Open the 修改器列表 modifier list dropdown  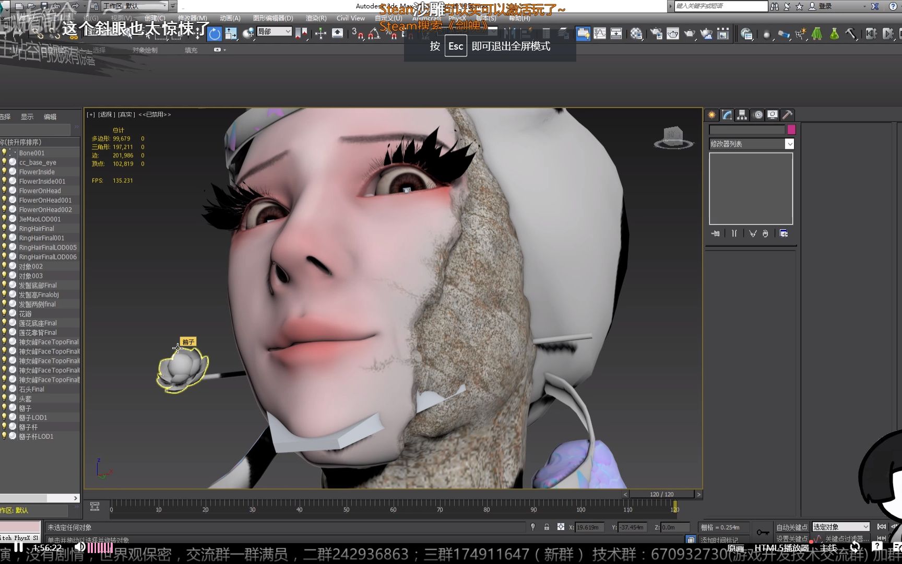coord(752,144)
